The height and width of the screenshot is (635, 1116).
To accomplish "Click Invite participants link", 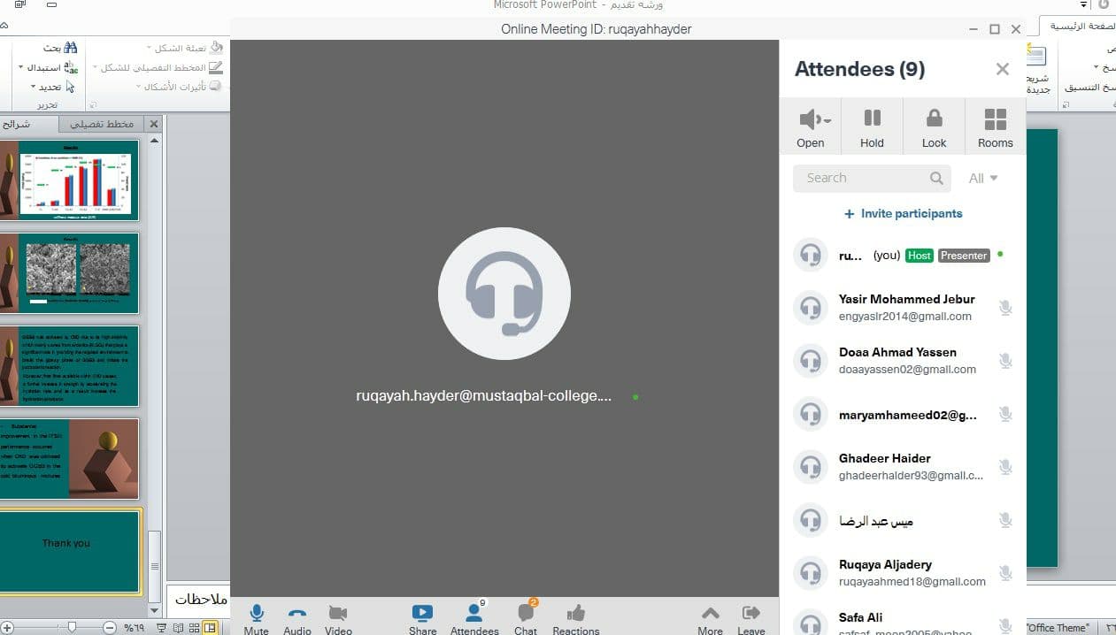I will [903, 213].
